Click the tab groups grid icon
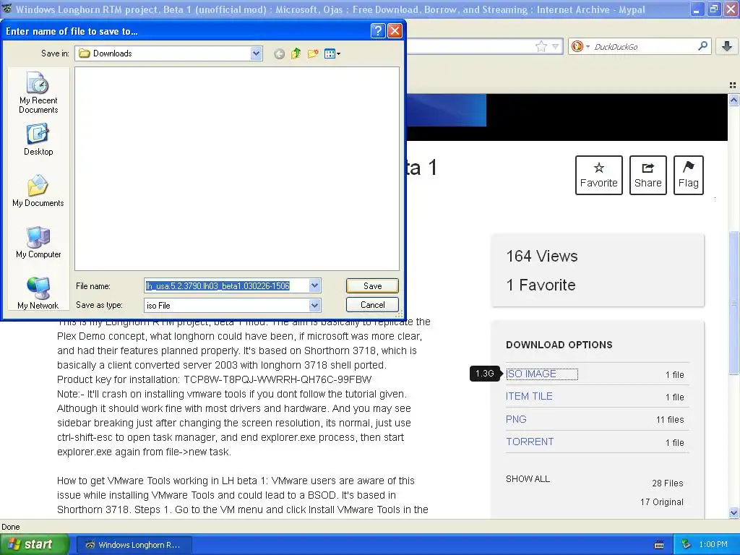The width and height of the screenshot is (740, 555). click(733, 85)
